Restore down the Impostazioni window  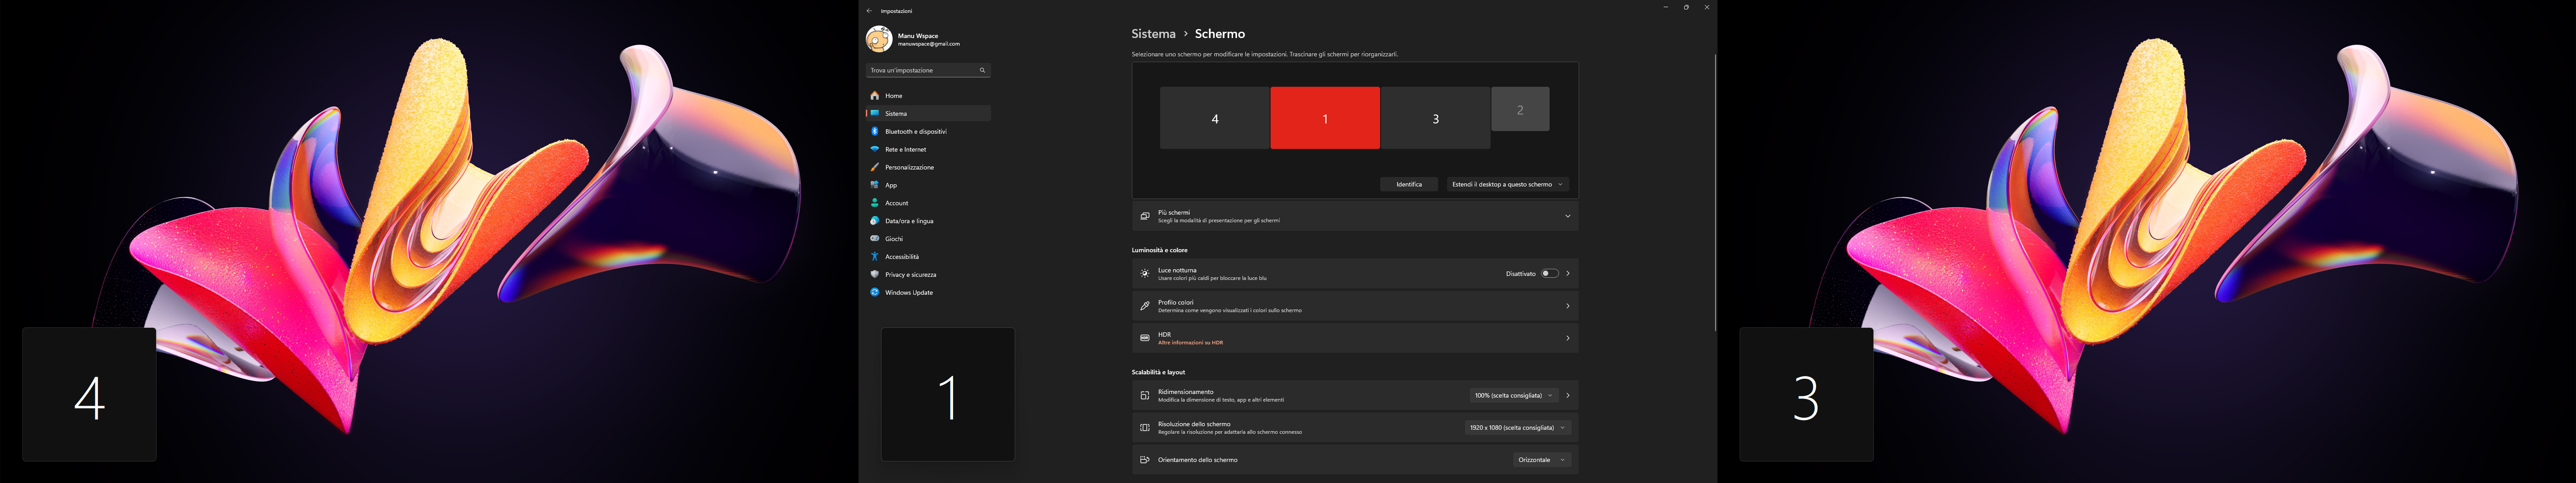click(1686, 7)
